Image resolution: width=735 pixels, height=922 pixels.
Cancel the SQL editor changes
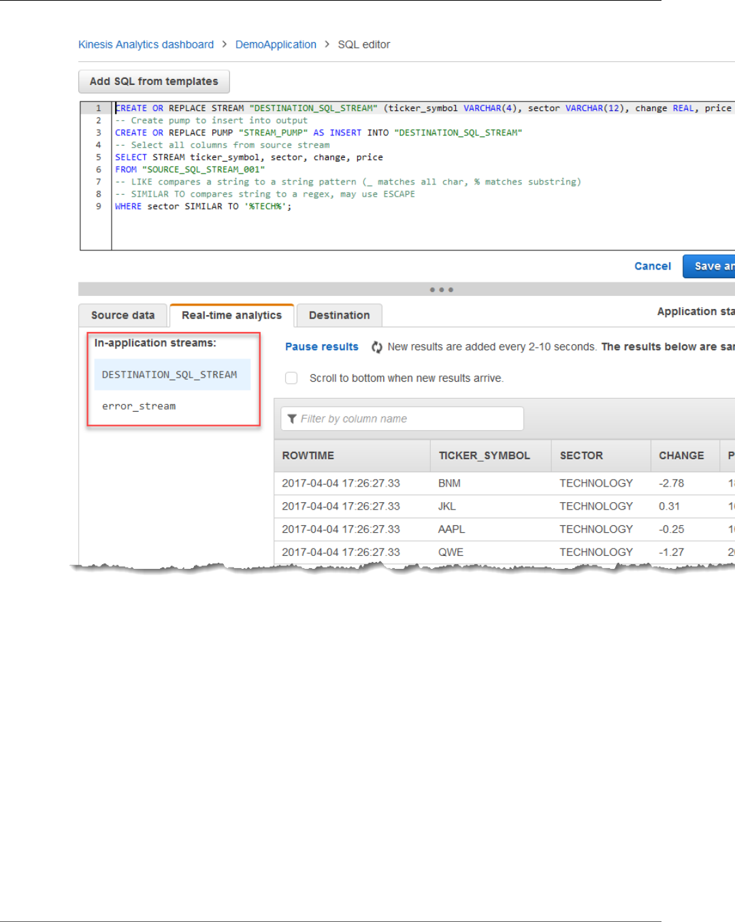pyautogui.click(x=652, y=266)
